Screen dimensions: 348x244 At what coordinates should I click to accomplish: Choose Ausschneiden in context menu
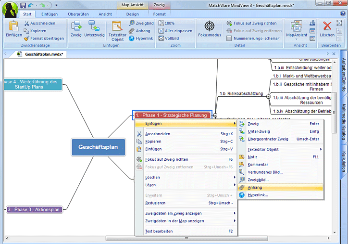[186, 134]
